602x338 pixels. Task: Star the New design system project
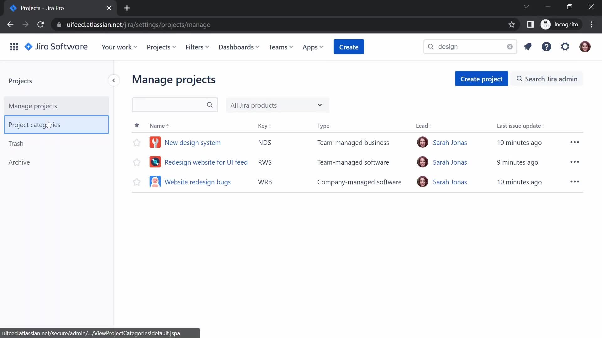point(137,143)
